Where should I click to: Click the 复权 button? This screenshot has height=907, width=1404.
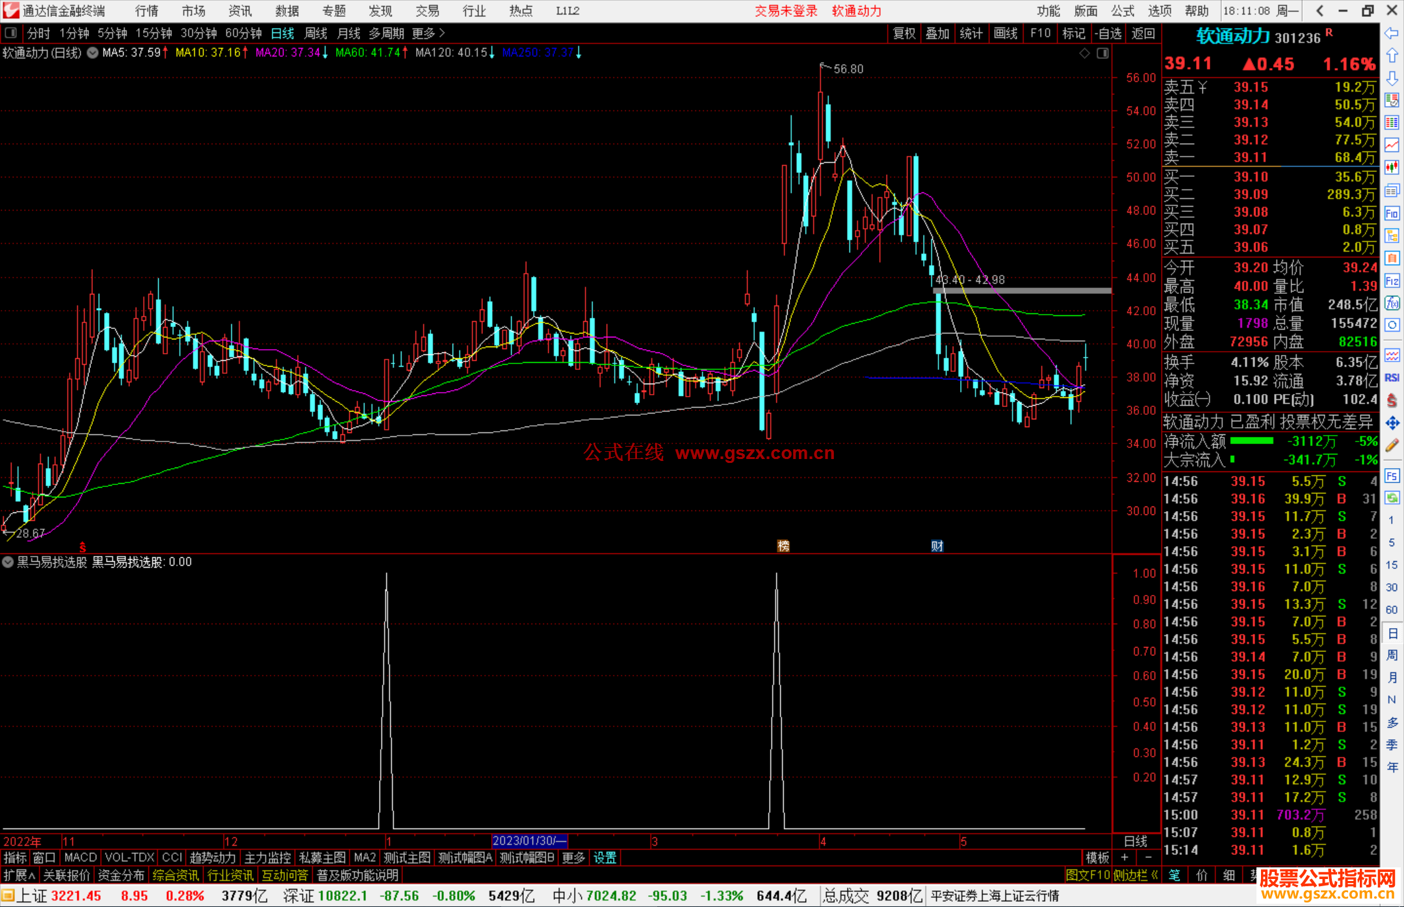(x=903, y=33)
